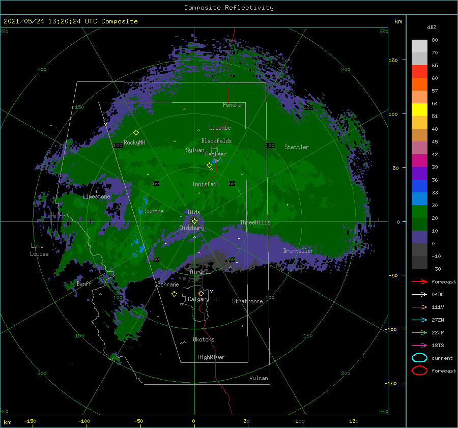Choose the slate purple 0–10 dBZ swatch
The height and width of the screenshot is (428, 458).
(x=419, y=237)
